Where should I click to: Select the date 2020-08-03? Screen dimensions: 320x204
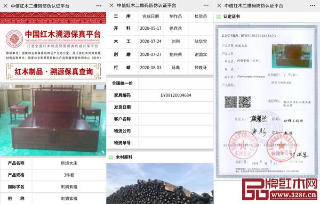[x=150, y=68]
